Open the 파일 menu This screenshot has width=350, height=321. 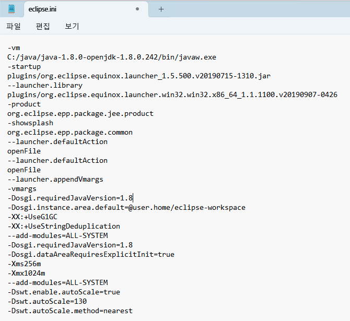[14, 26]
